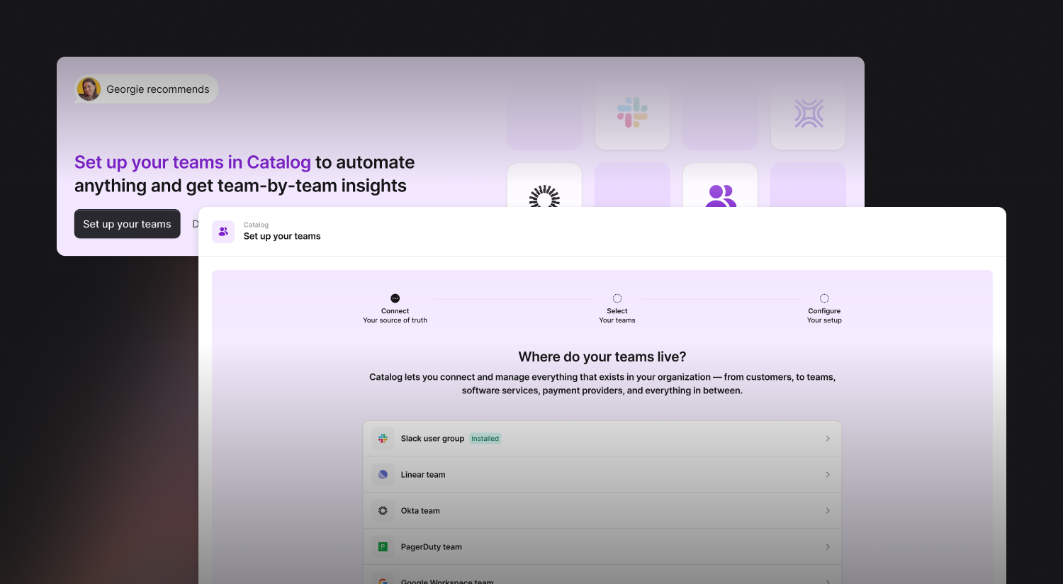Click the Configure Your setup step label
This screenshot has width=1063, height=584.
[824, 315]
